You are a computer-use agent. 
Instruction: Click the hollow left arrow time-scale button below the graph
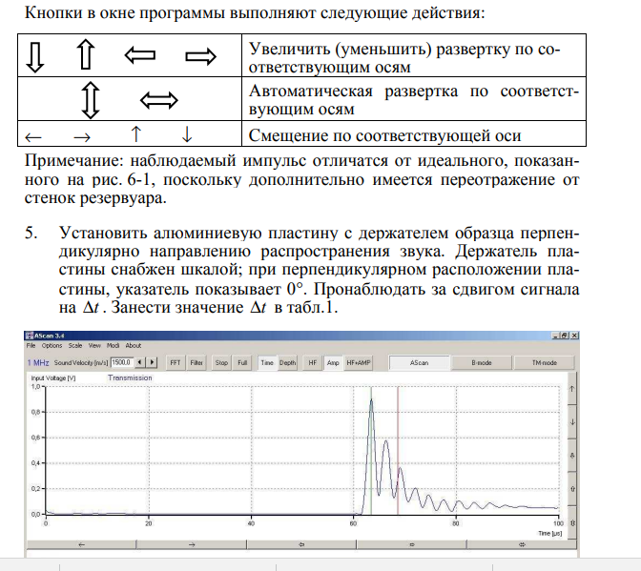(x=301, y=544)
